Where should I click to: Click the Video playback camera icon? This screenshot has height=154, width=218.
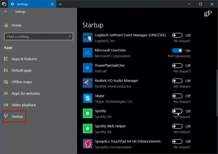pos(6,105)
